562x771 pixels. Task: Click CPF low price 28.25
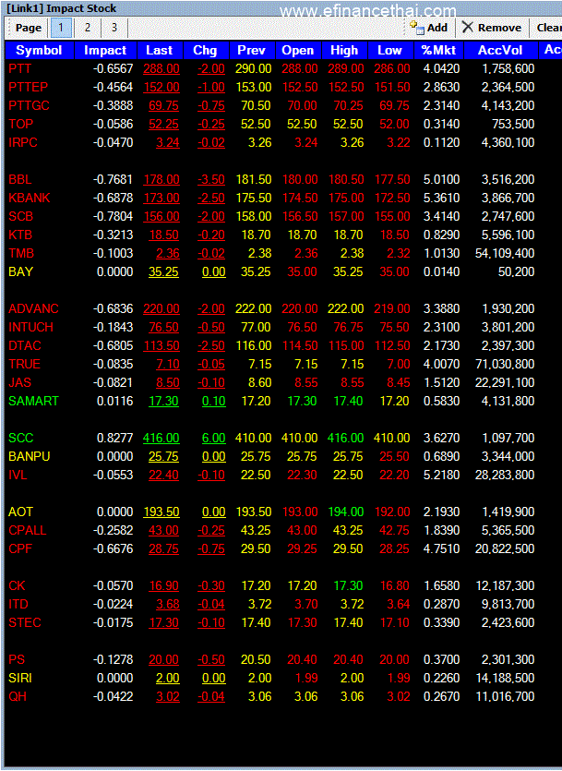click(x=394, y=548)
